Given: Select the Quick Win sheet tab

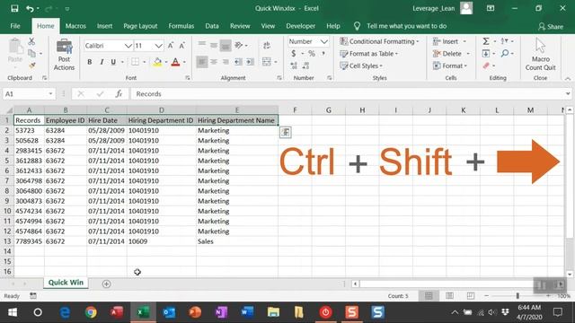Looking at the screenshot, I should (x=66, y=283).
